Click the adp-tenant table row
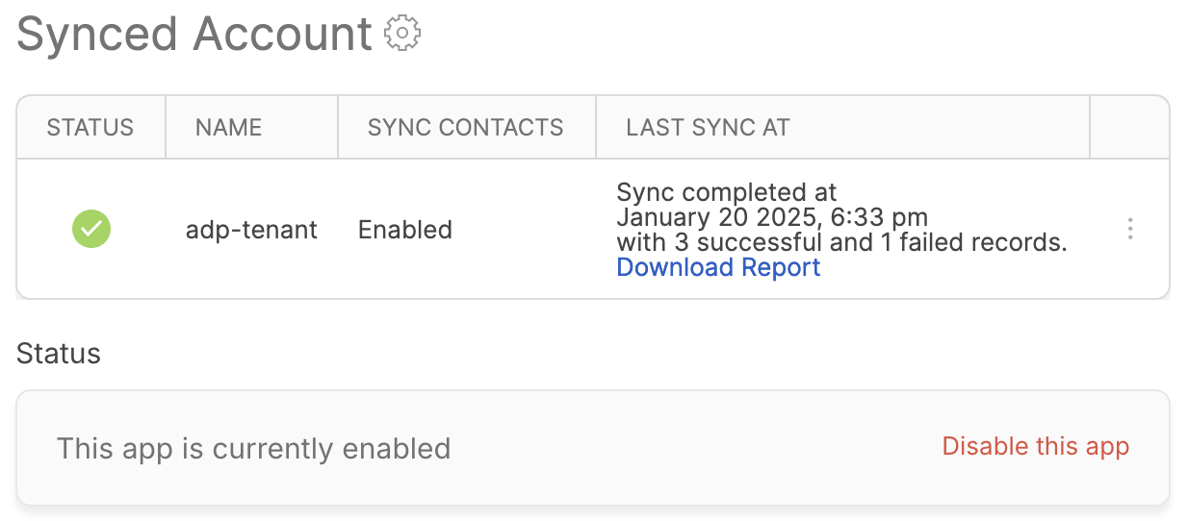 pos(593,229)
